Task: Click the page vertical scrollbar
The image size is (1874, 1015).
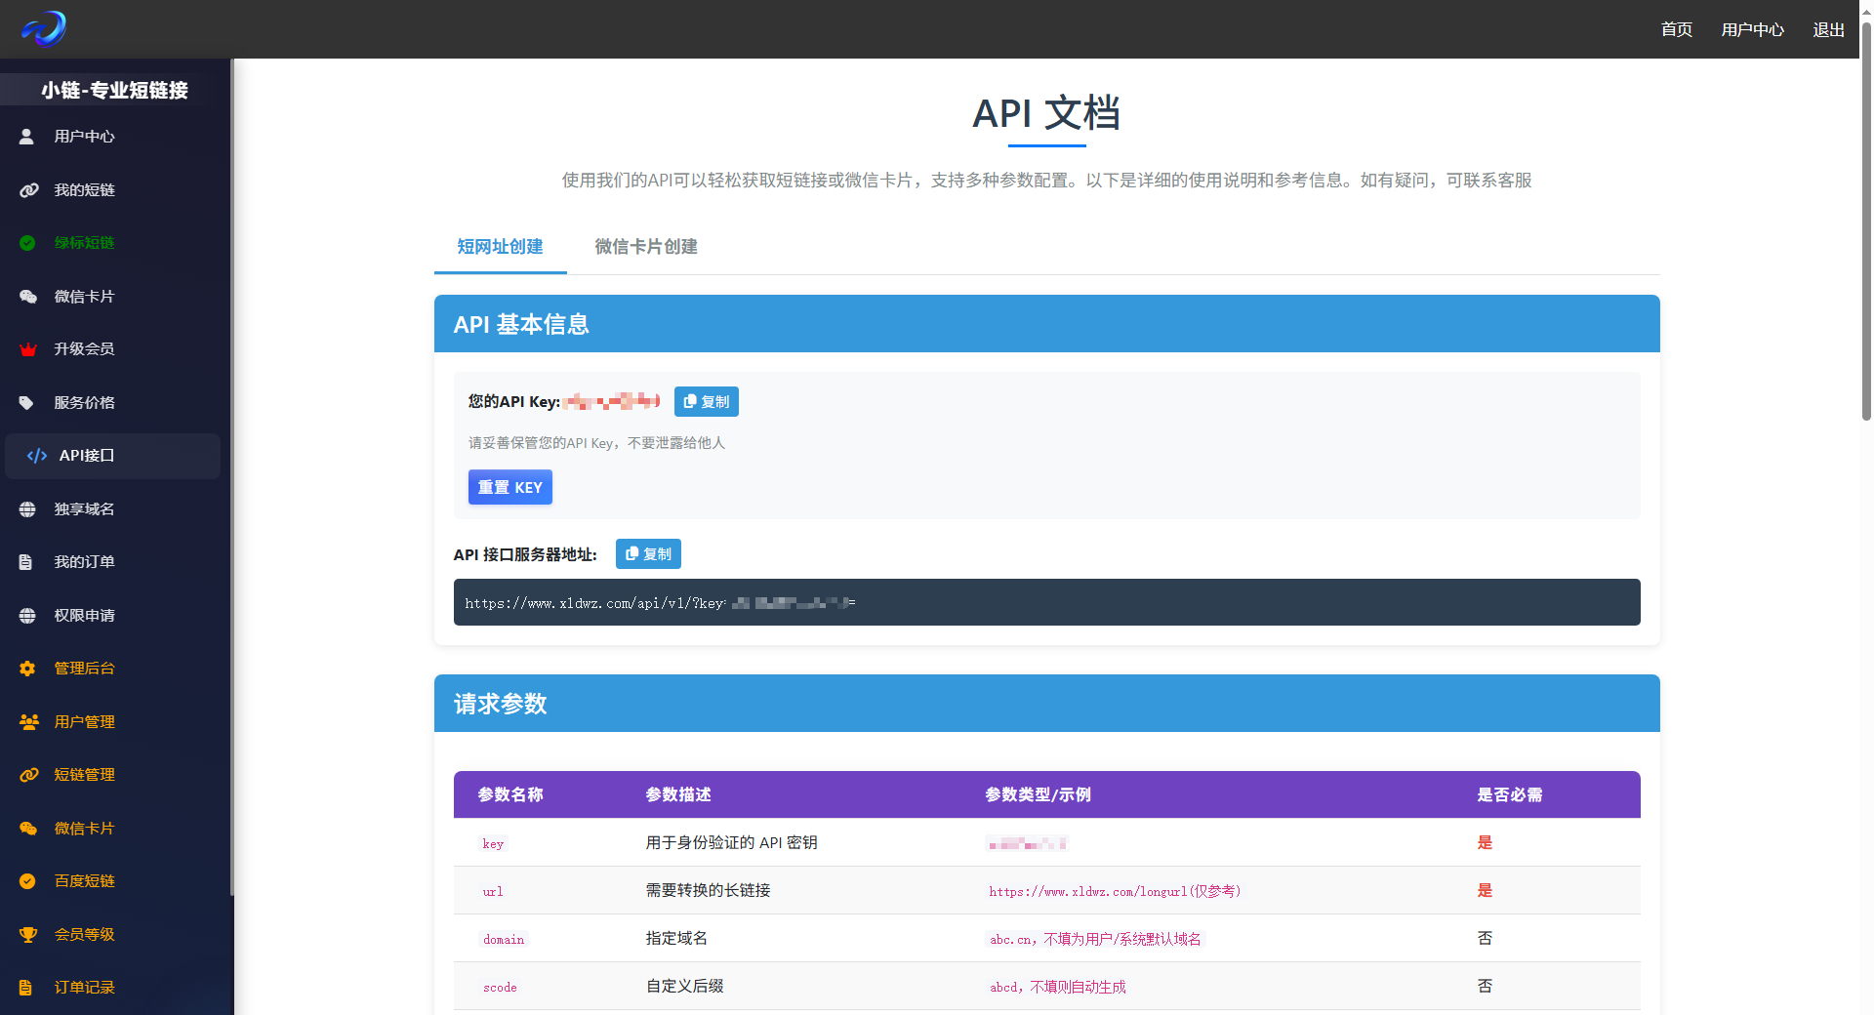Action: [1866, 224]
